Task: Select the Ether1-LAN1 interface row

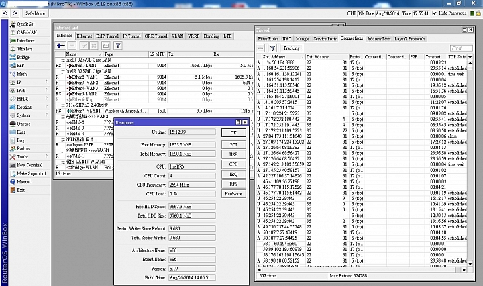Action: pos(155,66)
